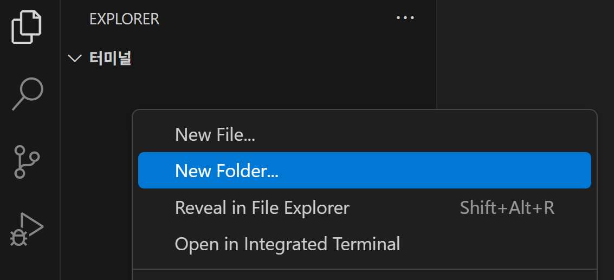This screenshot has width=614, height=280.
Task: Open the Run and Debug icon
Action: (27, 229)
